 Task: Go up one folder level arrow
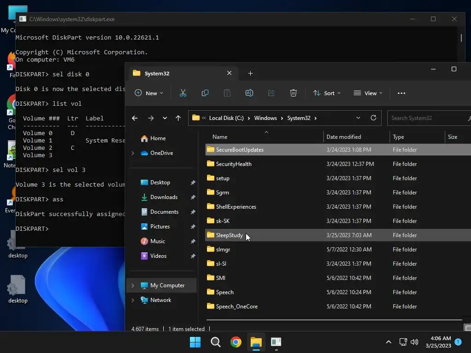click(x=178, y=118)
